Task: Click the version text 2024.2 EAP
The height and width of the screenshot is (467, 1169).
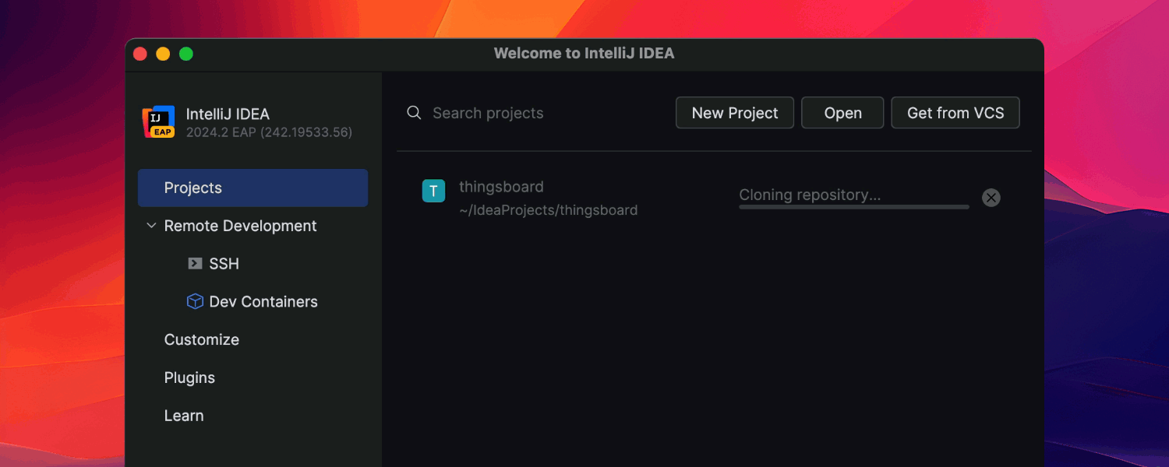Action: click(269, 132)
